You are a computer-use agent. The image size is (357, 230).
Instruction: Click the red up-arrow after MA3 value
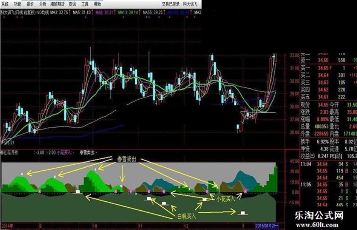point(70,12)
